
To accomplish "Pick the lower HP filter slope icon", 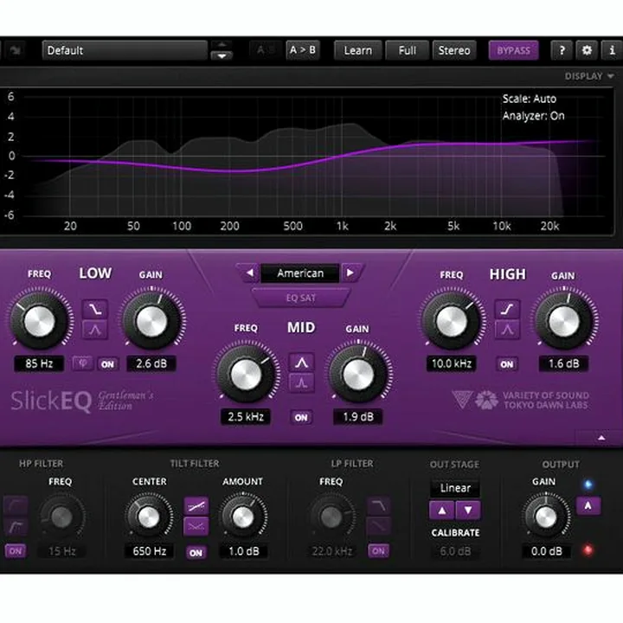I will coord(16,527).
